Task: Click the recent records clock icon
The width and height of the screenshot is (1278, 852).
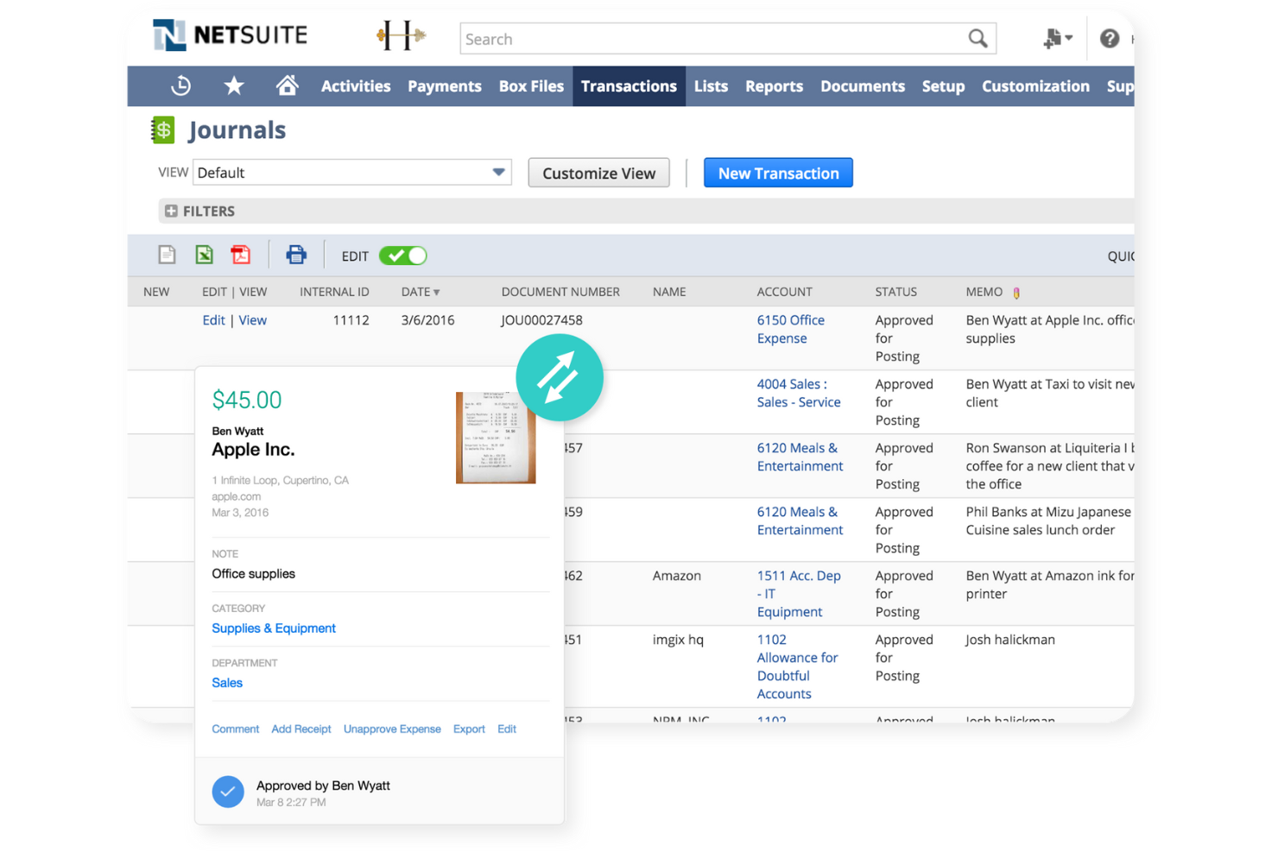Action: (180, 85)
